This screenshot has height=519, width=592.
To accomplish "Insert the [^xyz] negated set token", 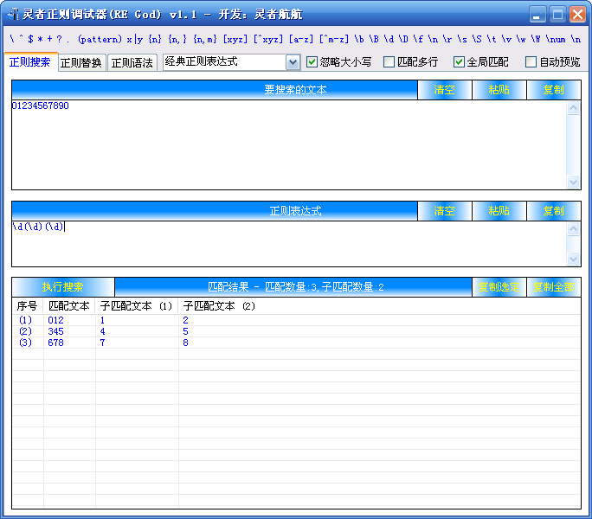I will coord(268,39).
